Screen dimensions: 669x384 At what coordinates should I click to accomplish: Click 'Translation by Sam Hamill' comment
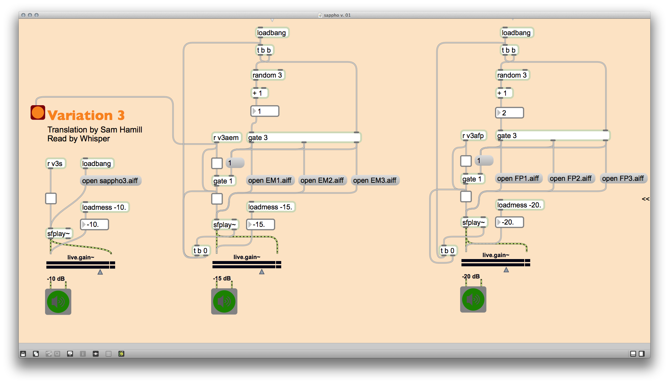pos(95,130)
